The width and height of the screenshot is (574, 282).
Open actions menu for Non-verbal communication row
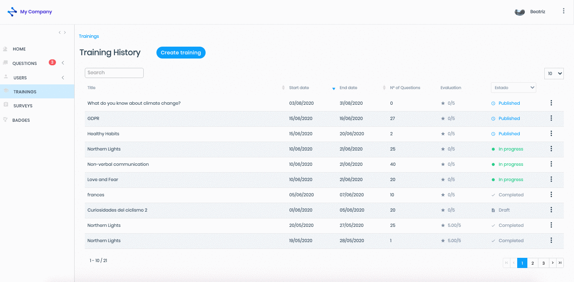(551, 164)
